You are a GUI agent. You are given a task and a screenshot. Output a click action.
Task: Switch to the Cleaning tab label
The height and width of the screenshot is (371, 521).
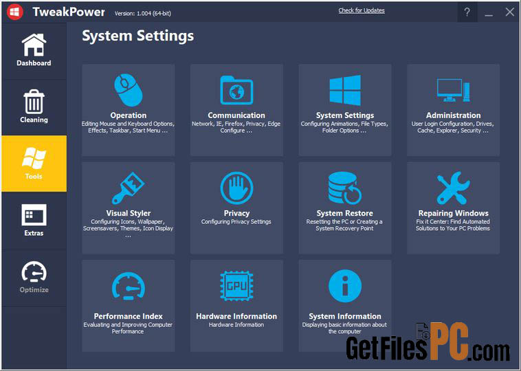click(x=34, y=120)
